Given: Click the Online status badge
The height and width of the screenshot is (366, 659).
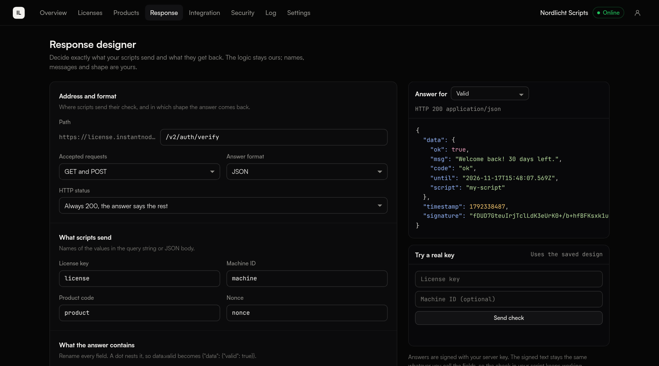Looking at the screenshot, I should (x=608, y=13).
